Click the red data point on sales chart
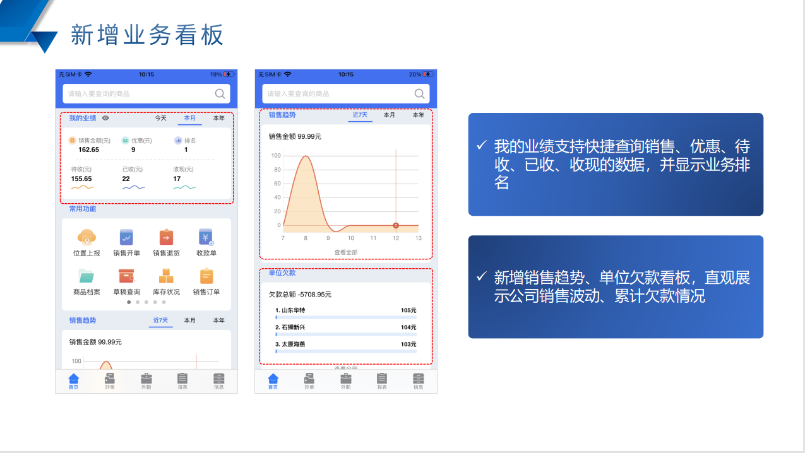805x453 pixels. tap(396, 225)
